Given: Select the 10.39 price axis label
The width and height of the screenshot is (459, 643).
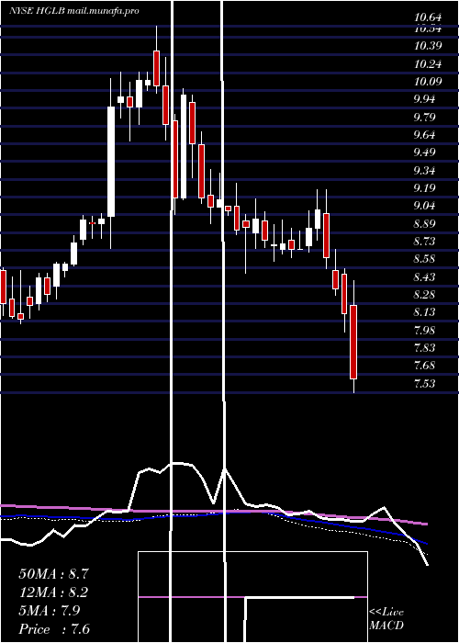Looking at the screenshot, I should click(428, 46).
